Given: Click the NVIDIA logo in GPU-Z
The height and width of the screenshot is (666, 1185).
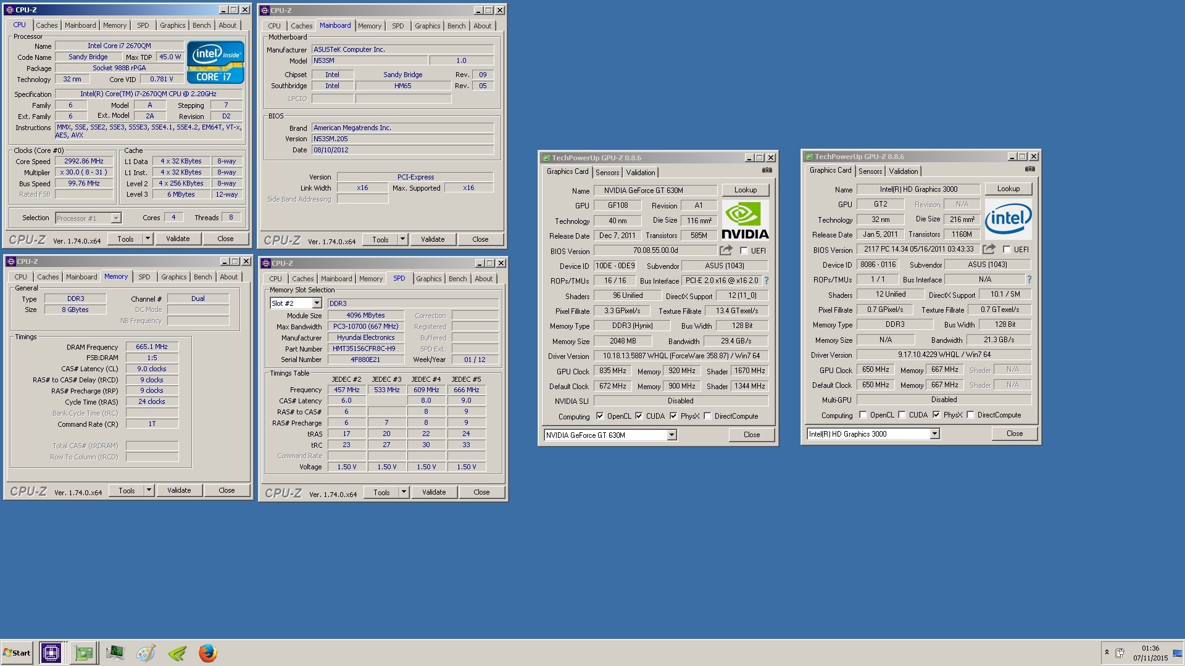Looking at the screenshot, I should (745, 221).
